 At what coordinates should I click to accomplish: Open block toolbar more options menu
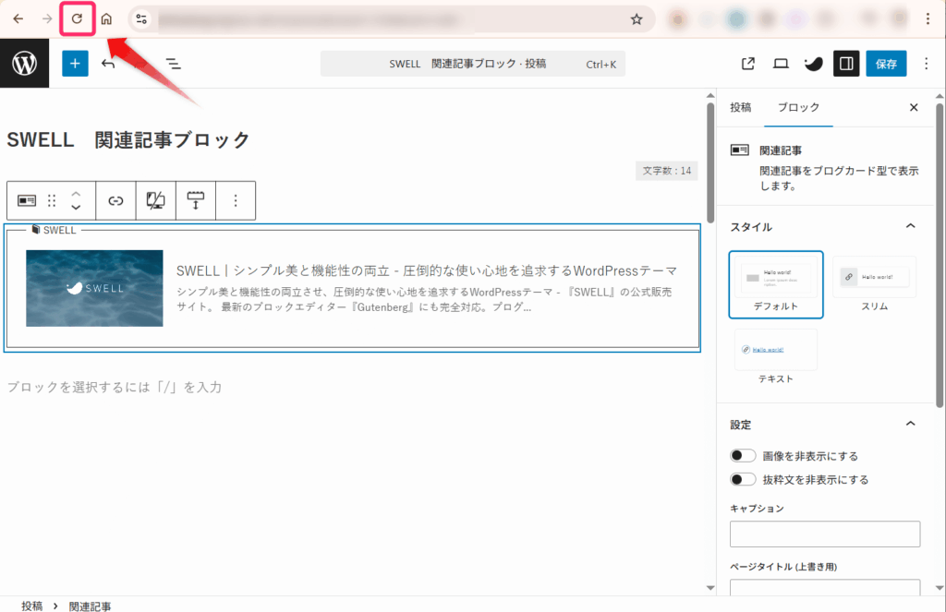[x=236, y=200]
